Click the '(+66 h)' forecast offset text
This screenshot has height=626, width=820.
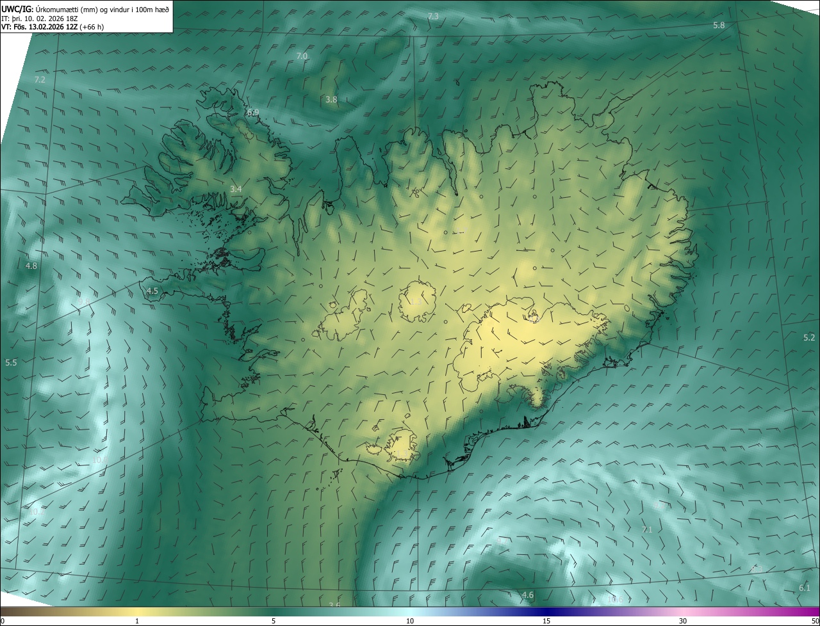click(x=92, y=27)
